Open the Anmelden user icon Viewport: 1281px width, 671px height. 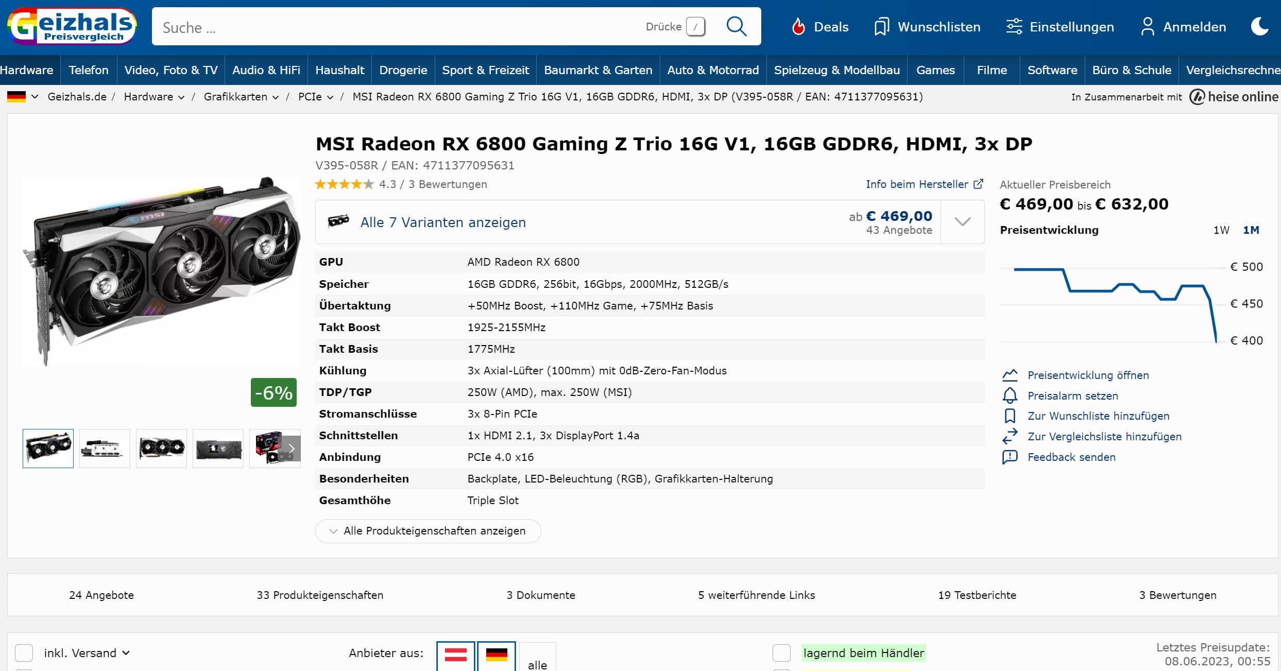(1147, 27)
